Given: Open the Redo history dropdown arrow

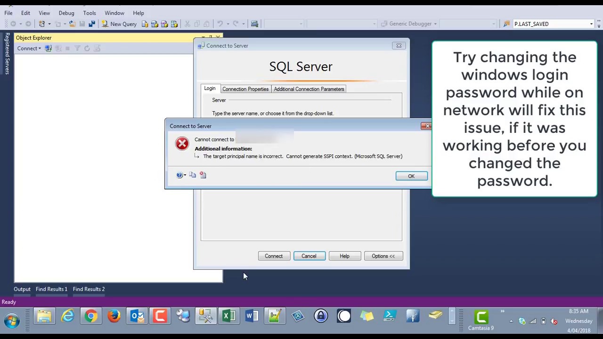Looking at the screenshot, I should coord(243,24).
